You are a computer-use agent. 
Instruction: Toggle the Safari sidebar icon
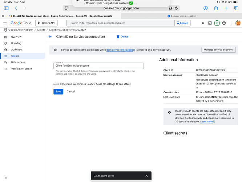(6, 8)
